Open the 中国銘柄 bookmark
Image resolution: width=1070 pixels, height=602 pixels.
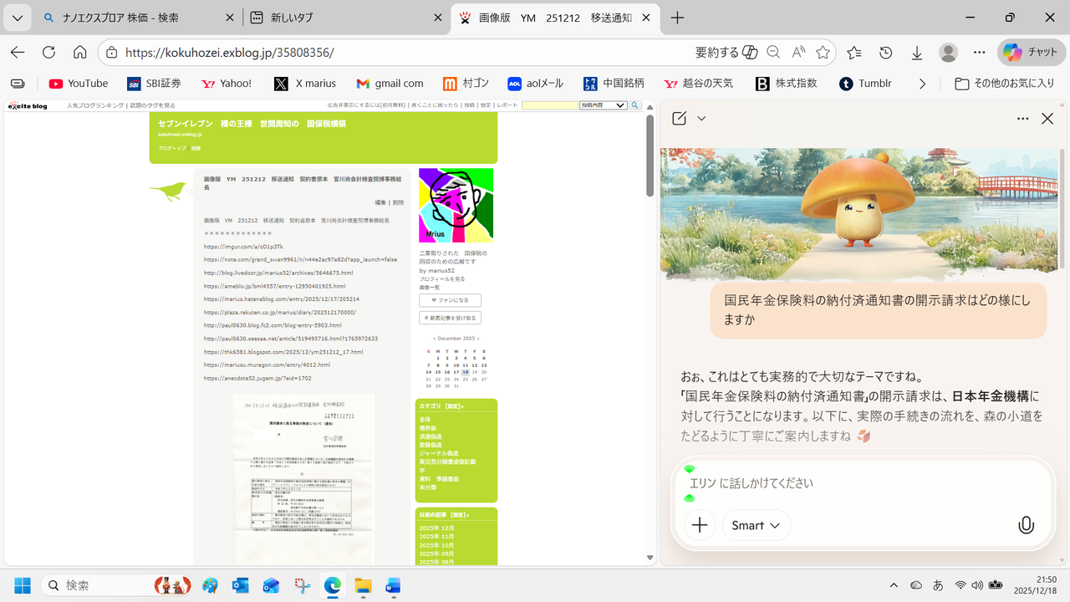point(614,84)
